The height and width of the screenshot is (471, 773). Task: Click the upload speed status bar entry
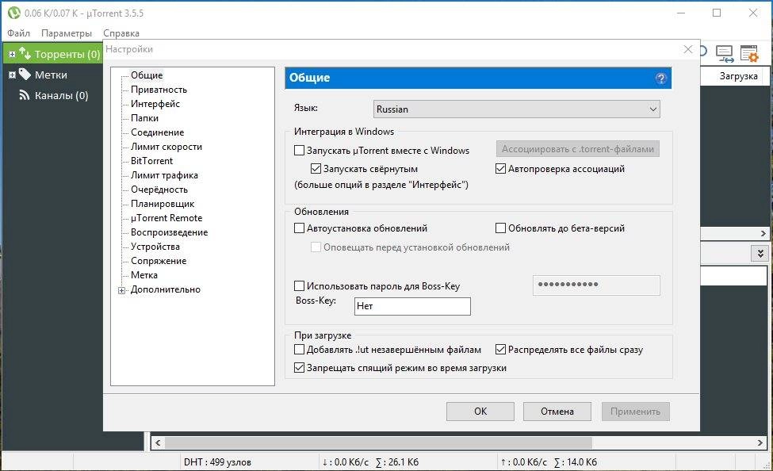click(x=549, y=462)
